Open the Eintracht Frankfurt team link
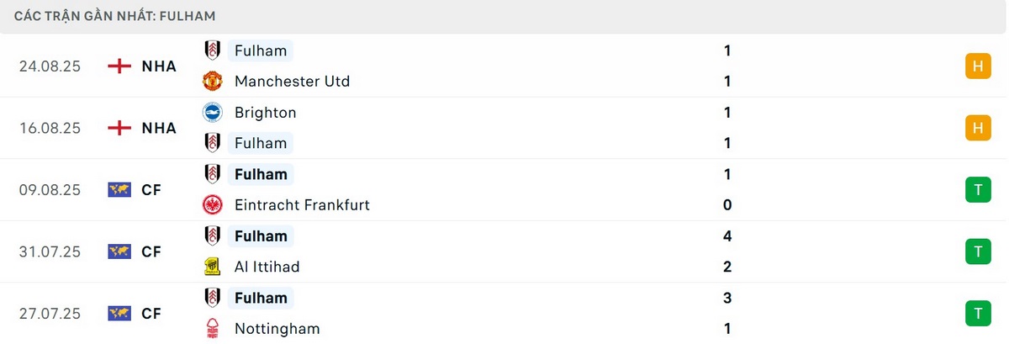Screen dimensions: 1009x344 pyautogui.click(x=302, y=205)
